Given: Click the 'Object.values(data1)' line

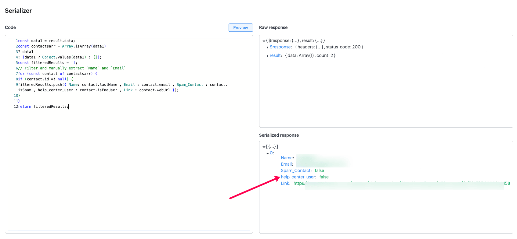Looking at the screenshot, I should [x=60, y=57].
